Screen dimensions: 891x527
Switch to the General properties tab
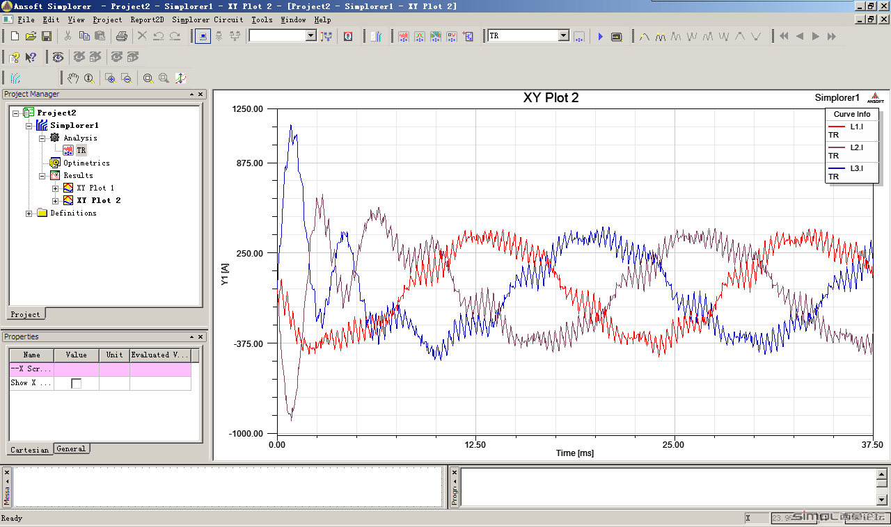tap(71, 449)
